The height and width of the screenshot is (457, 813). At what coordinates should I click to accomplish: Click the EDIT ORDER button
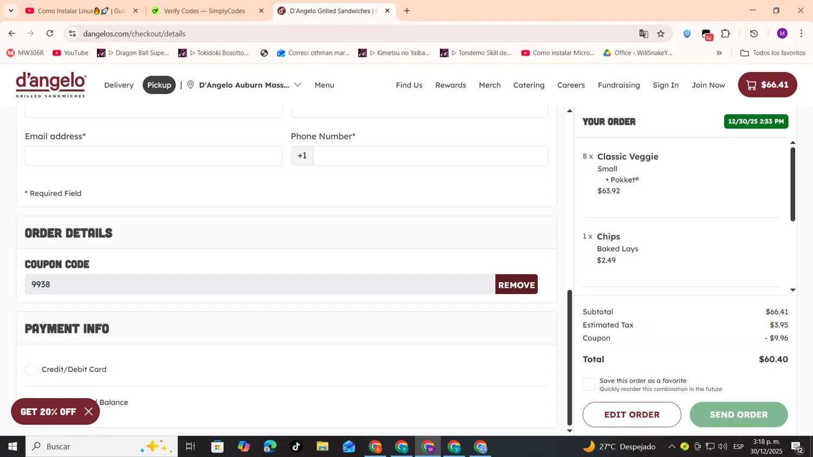point(632,415)
